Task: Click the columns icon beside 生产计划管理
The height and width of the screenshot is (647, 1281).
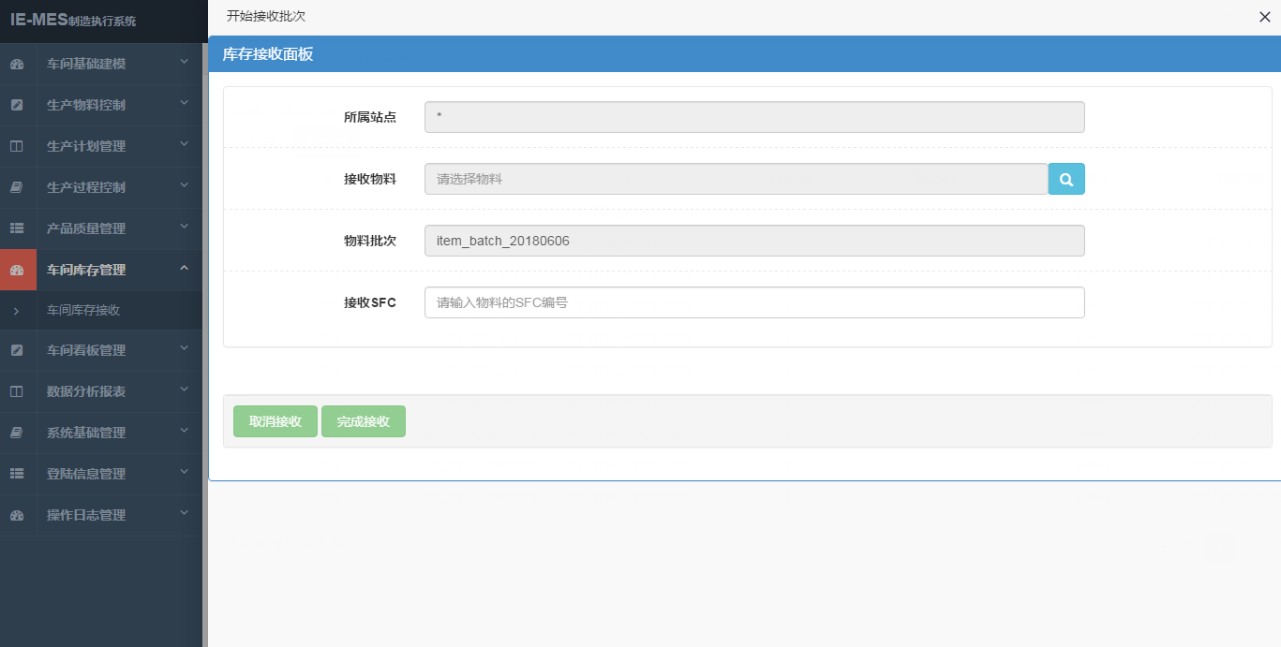Action: pyautogui.click(x=17, y=146)
